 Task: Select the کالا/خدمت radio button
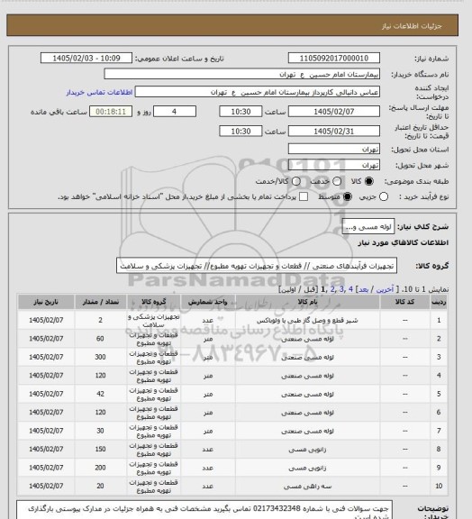pos(296,181)
